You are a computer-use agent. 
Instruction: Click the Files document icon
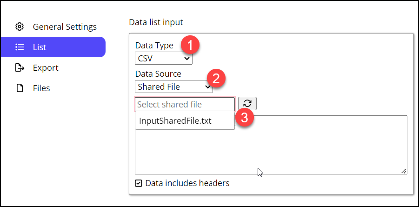pyautogui.click(x=20, y=88)
